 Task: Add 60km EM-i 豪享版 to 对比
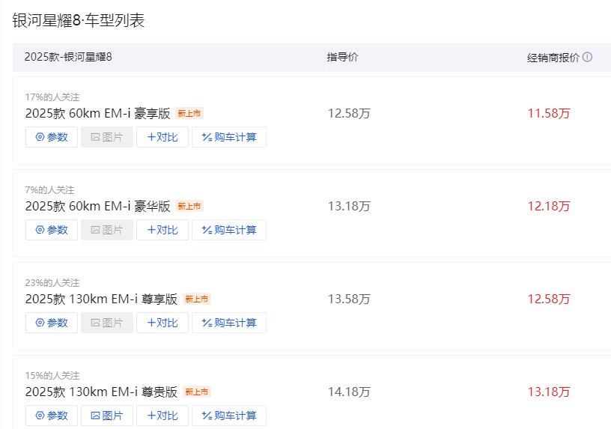(162, 137)
